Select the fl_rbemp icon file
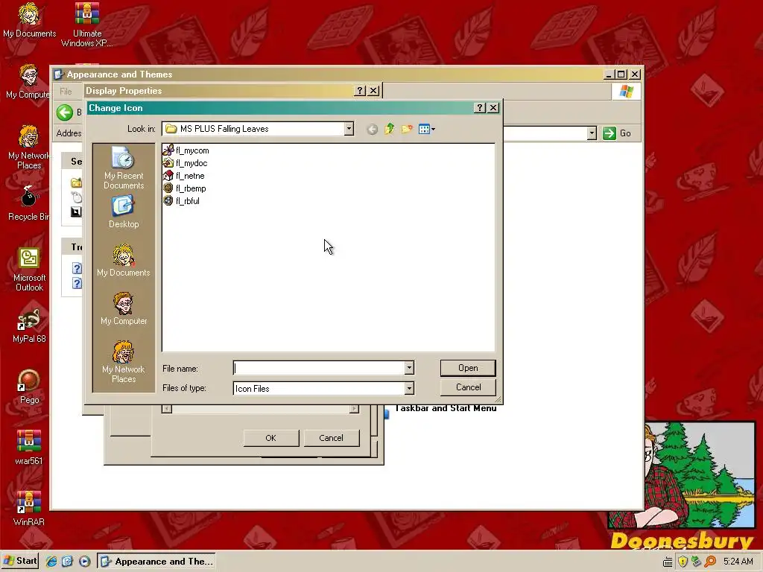This screenshot has width=763, height=572. click(x=185, y=188)
